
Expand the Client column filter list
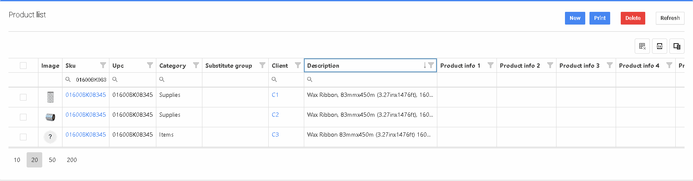click(298, 65)
